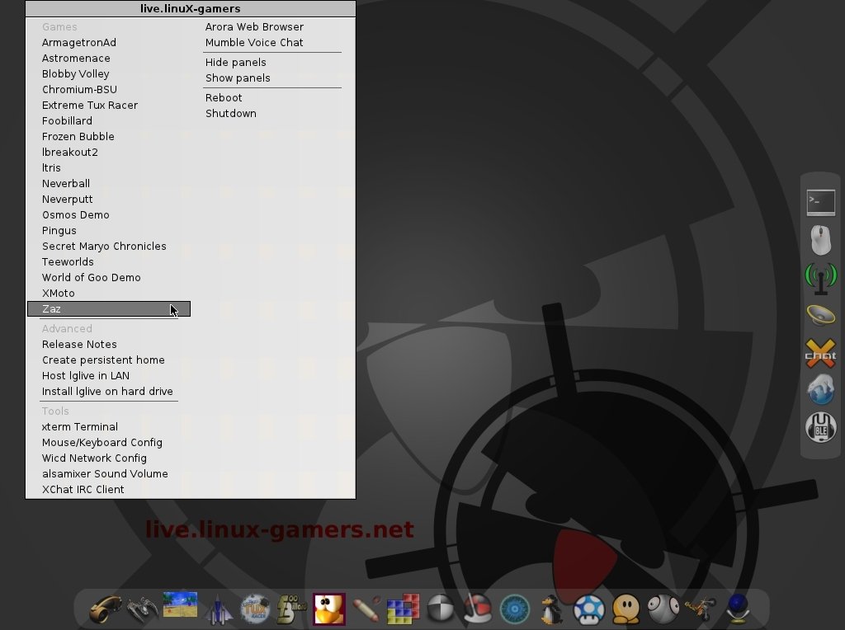Launch Secret Maryo blue mushroom dock icon

(x=588, y=609)
